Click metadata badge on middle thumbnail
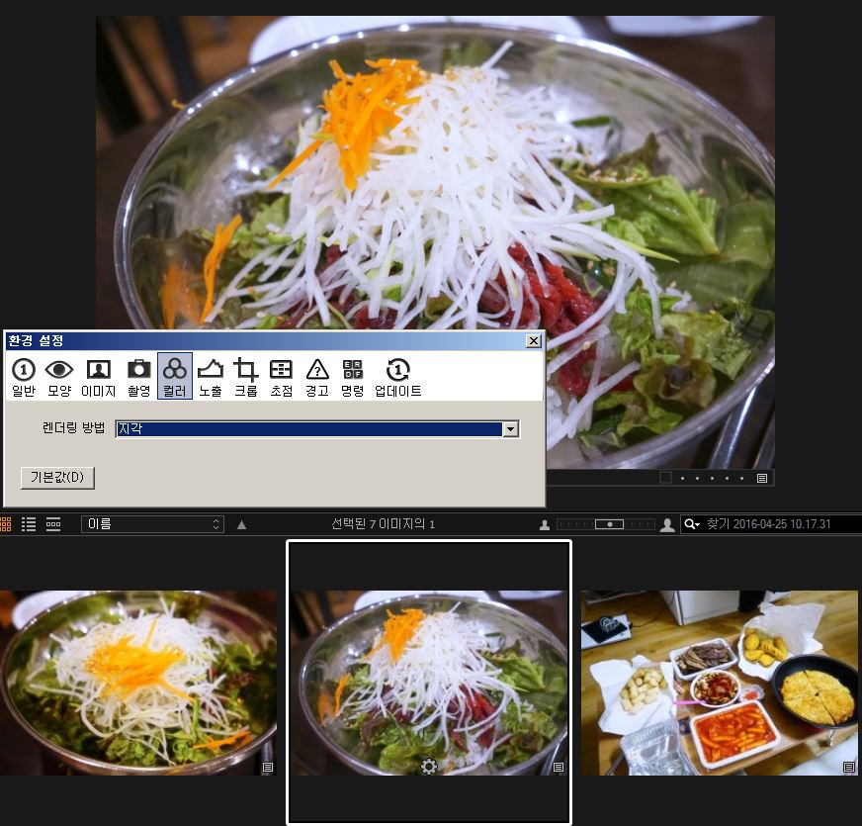The height and width of the screenshot is (826, 862). click(x=558, y=767)
